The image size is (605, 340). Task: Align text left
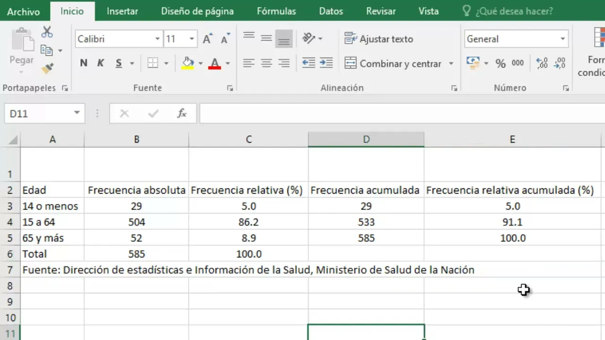pyautogui.click(x=249, y=63)
